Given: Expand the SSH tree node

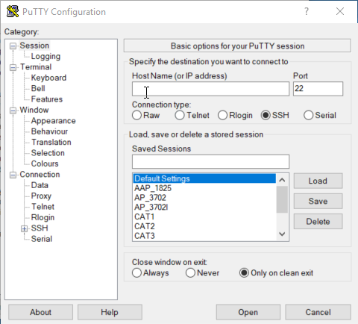Looking at the screenshot, I should (24, 228).
